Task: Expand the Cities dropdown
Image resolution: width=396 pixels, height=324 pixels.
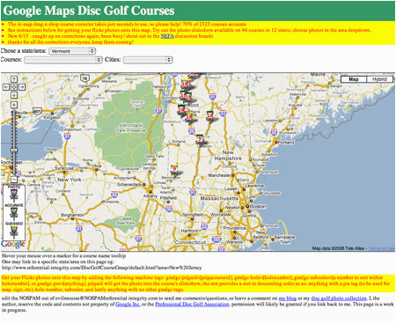Action: tap(148, 60)
